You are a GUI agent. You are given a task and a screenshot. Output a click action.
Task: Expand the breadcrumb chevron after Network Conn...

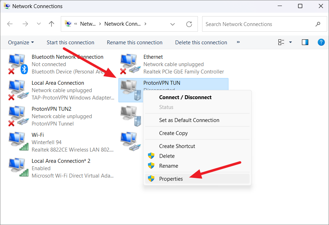(x=145, y=24)
